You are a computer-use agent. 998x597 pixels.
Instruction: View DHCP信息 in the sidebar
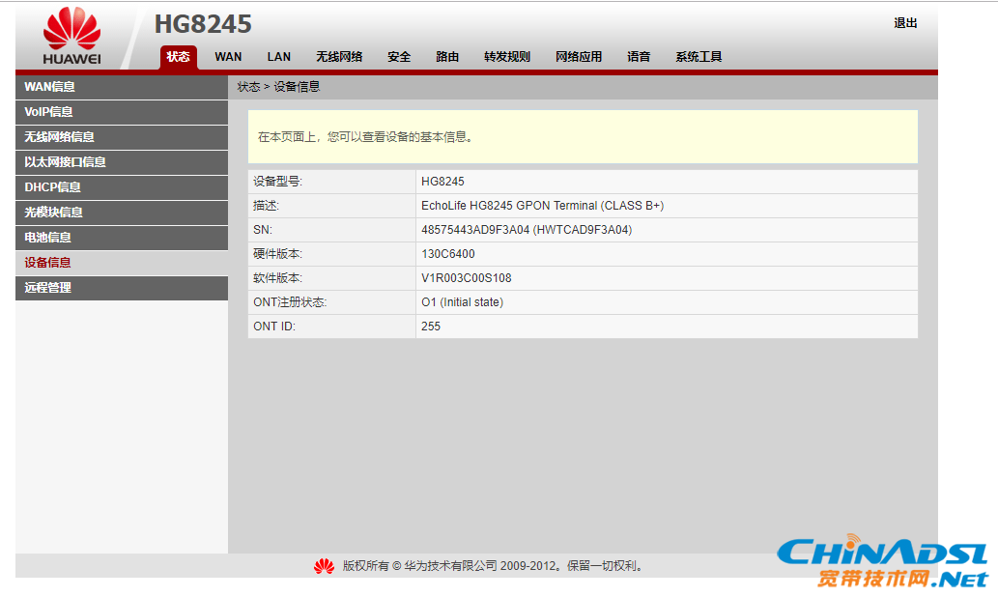pyautogui.click(x=53, y=187)
